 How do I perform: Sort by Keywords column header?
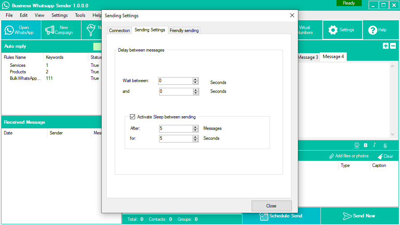coord(65,57)
